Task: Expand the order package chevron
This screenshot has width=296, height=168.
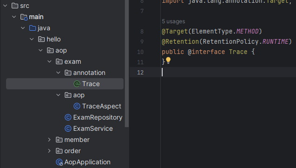Action: tap(49, 151)
